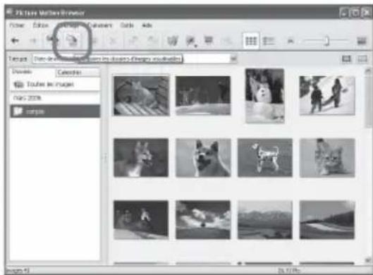Adjust the thumbnail size slider handle
373x275 pixels.
[x=327, y=41]
